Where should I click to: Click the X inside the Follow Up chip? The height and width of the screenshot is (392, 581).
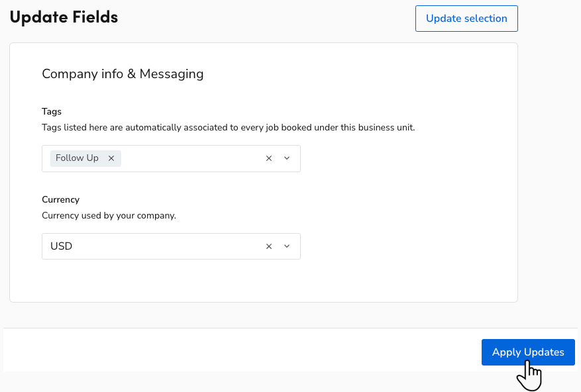click(x=111, y=158)
